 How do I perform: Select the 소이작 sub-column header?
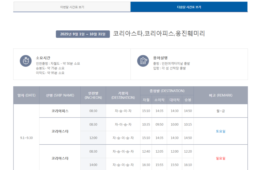pos(159,100)
